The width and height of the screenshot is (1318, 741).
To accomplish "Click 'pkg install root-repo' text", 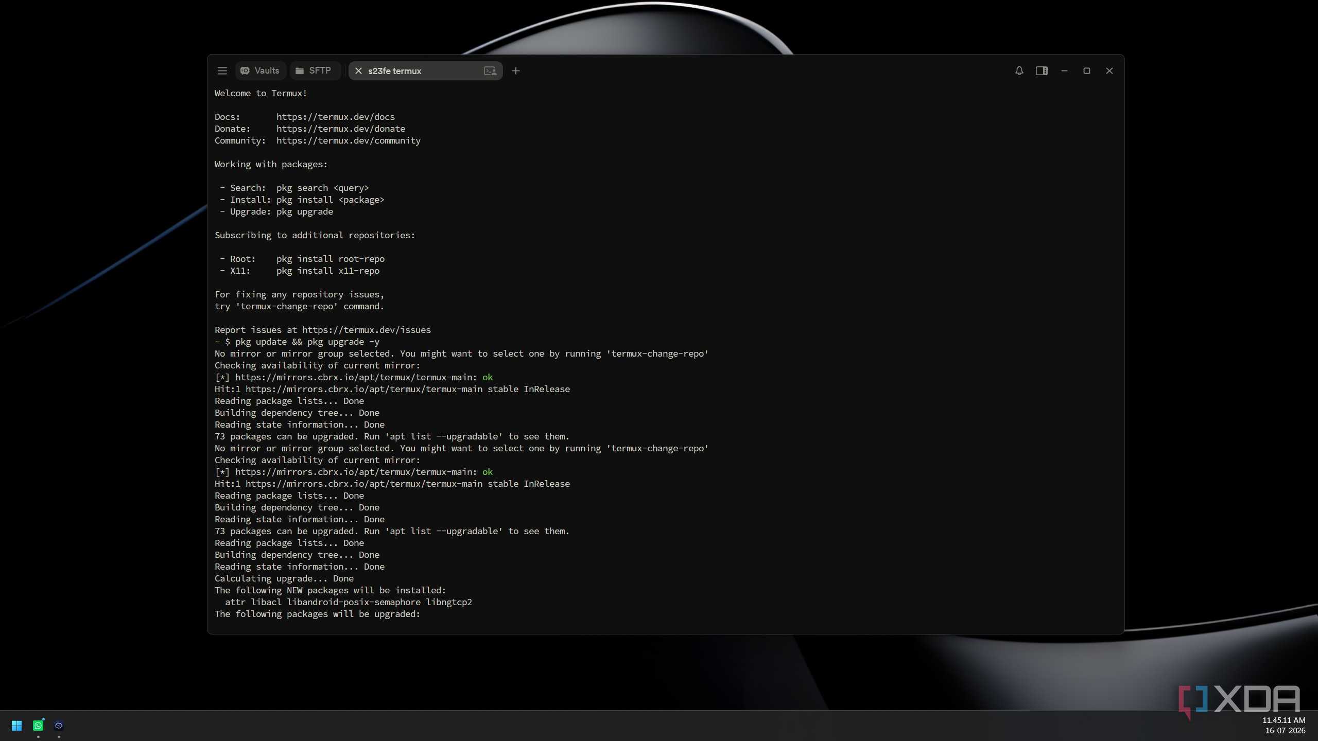I will point(331,259).
